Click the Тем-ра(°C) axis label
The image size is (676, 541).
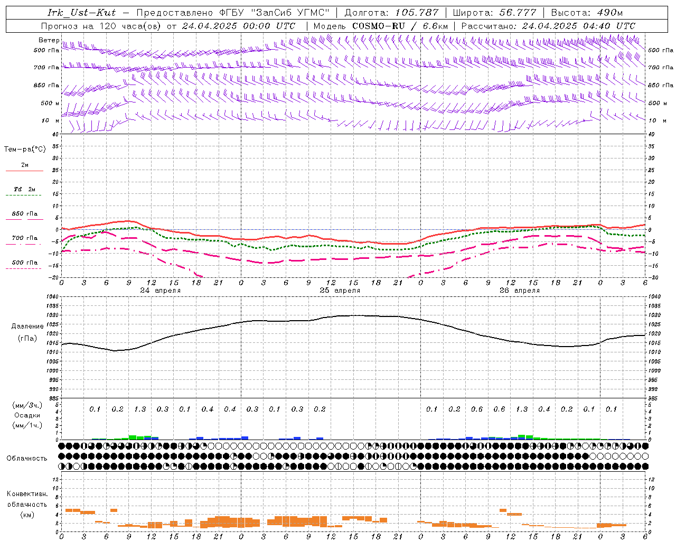(25, 150)
